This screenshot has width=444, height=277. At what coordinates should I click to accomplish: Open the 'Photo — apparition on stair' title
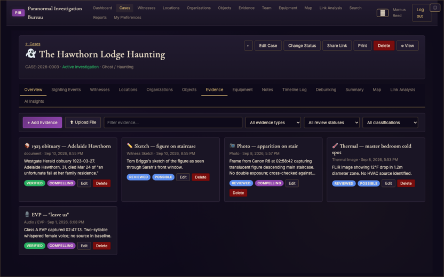tap(267, 146)
